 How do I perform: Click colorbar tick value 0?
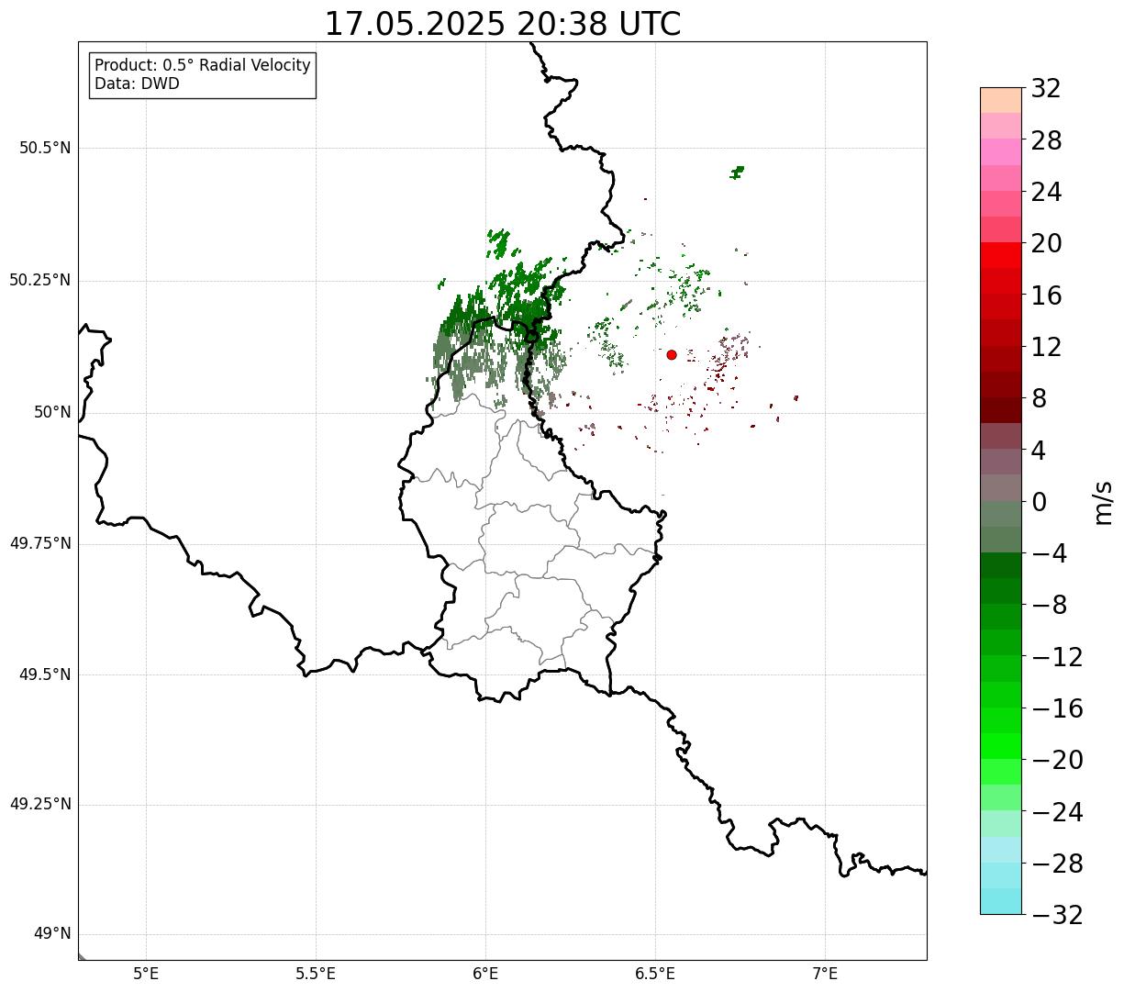click(1039, 502)
